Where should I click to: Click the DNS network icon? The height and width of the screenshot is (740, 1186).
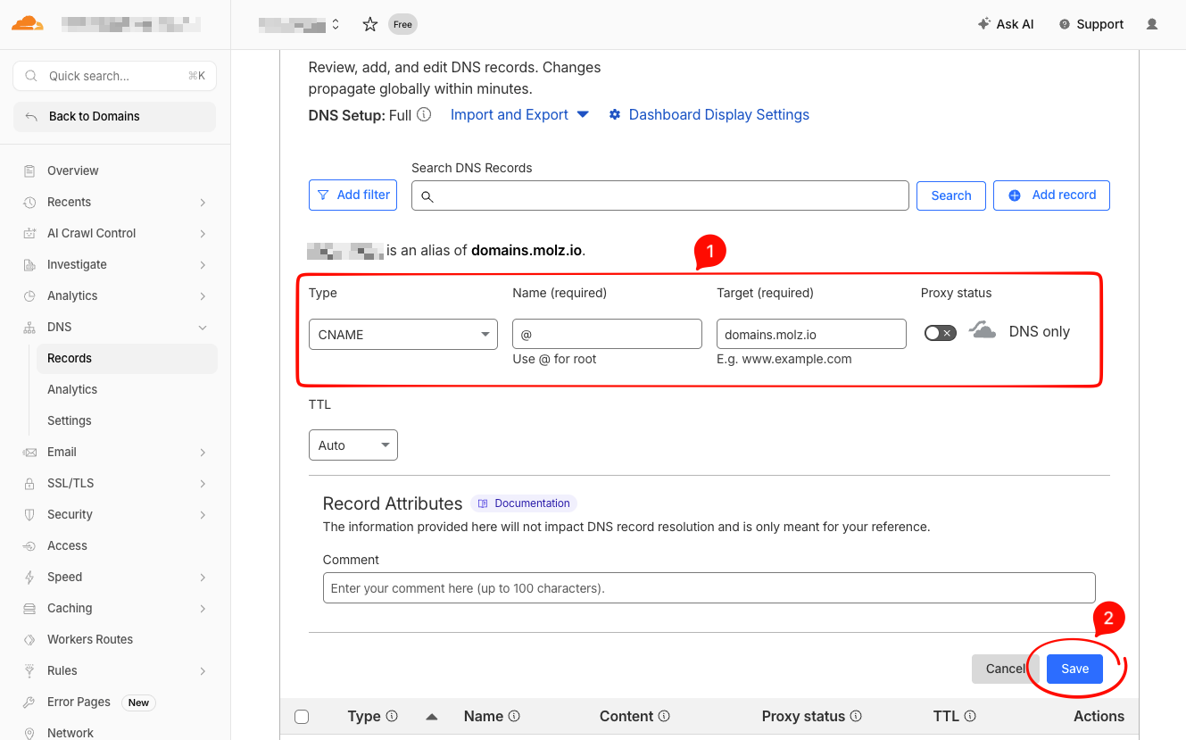[x=29, y=327]
